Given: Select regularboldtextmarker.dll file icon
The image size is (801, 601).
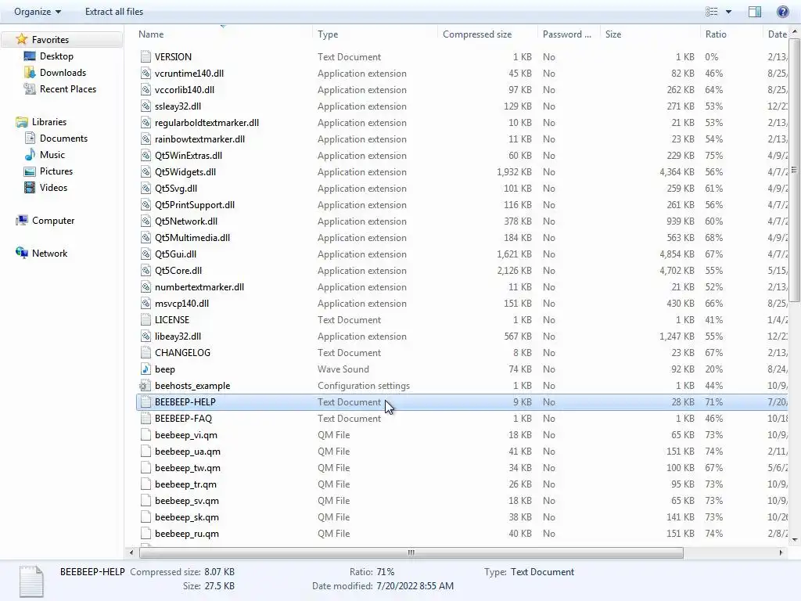Looking at the screenshot, I should (145, 123).
